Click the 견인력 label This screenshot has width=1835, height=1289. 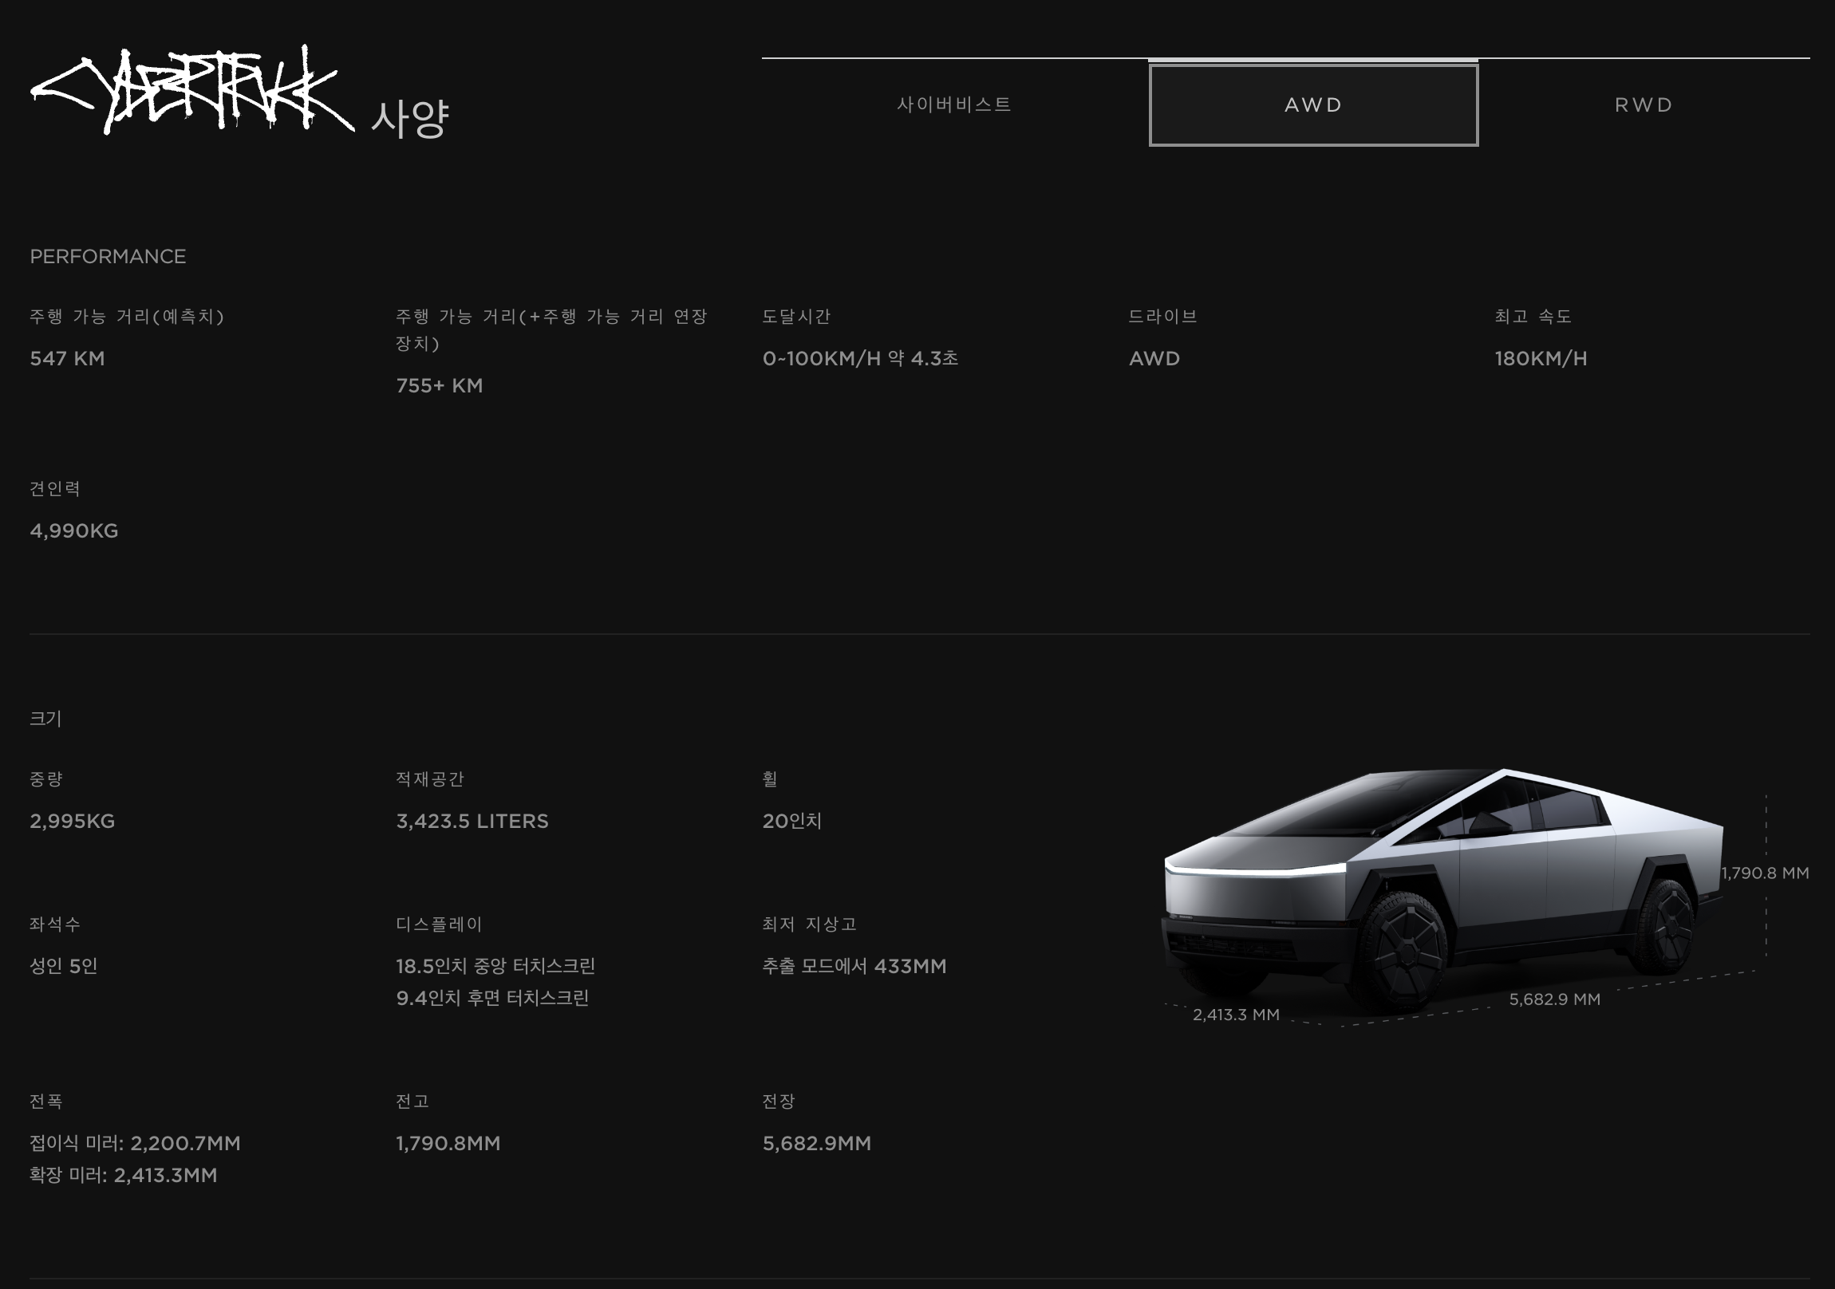55,488
